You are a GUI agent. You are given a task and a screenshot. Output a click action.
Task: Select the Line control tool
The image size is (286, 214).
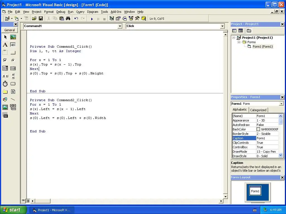[x=13, y=99]
